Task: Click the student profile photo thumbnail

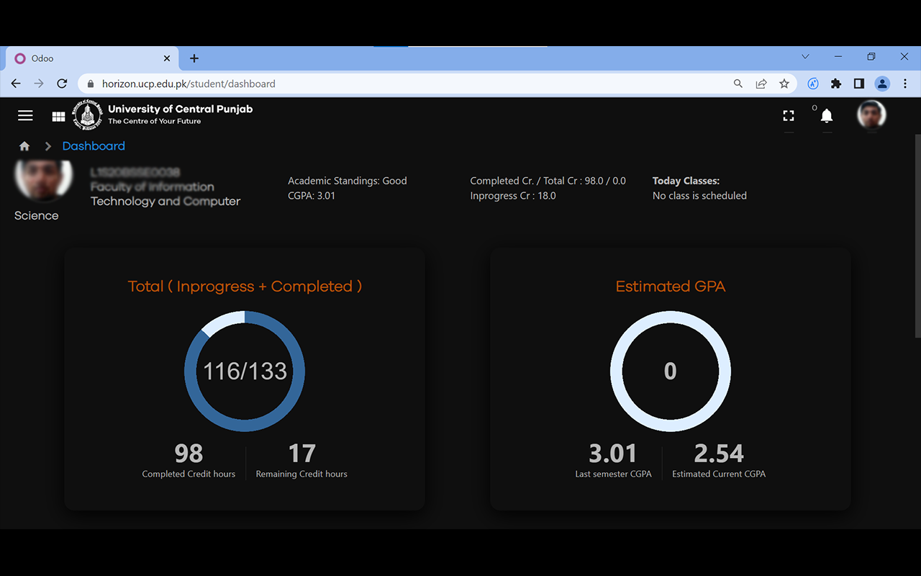Action: [43, 179]
